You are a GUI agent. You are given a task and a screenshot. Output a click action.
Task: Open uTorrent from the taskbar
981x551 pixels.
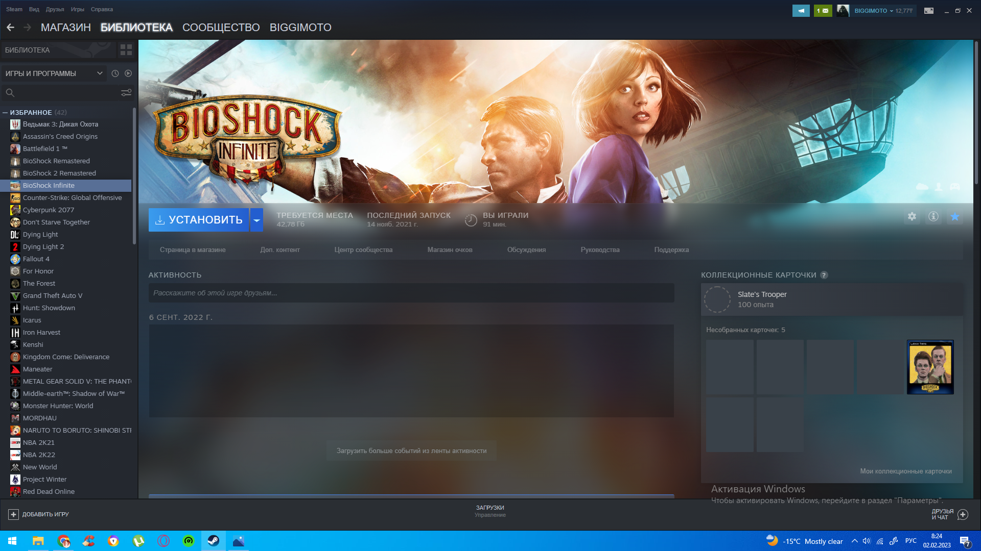(138, 541)
